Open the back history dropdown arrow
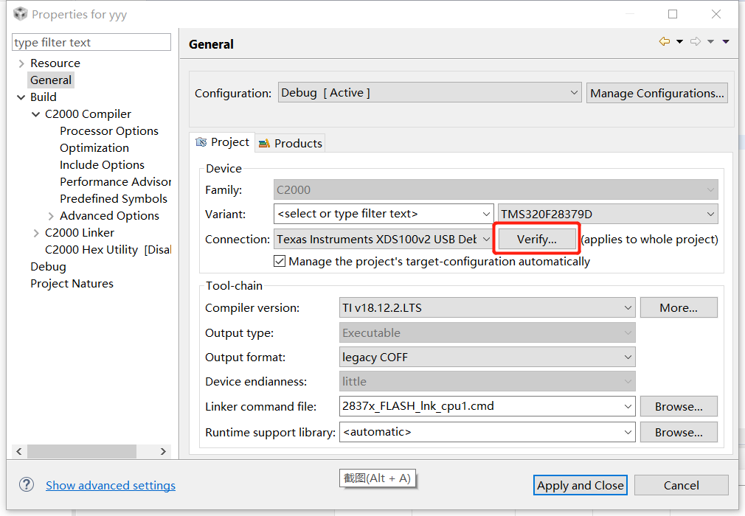The image size is (745, 516). tap(679, 42)
